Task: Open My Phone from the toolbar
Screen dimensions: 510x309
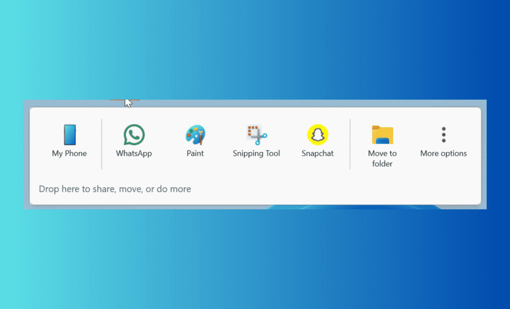Action: click(69, 140)
